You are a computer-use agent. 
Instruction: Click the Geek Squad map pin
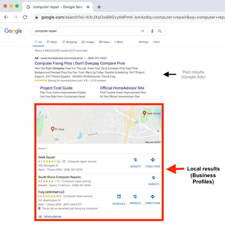click(144, 113)
